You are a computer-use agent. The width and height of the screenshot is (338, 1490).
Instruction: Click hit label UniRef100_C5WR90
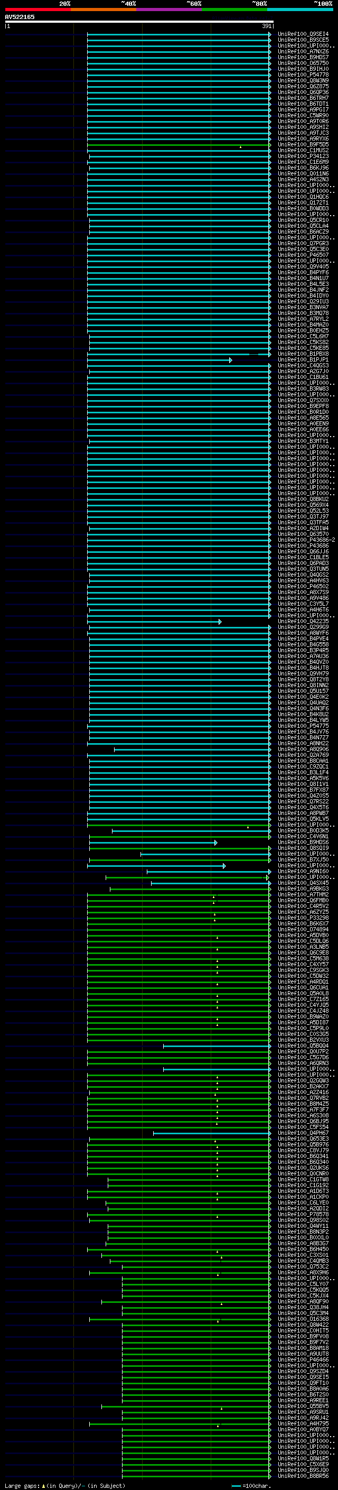[x=303, y=115]
